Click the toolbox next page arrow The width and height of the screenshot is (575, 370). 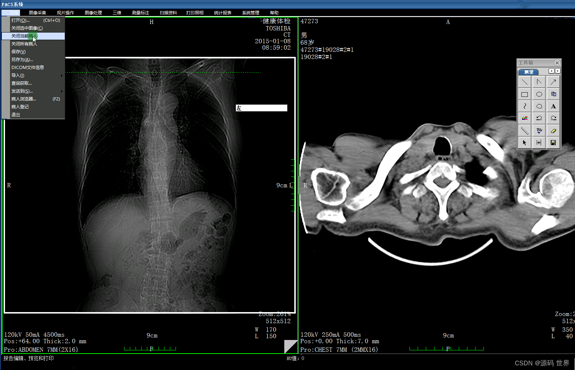tap(557, 71)
